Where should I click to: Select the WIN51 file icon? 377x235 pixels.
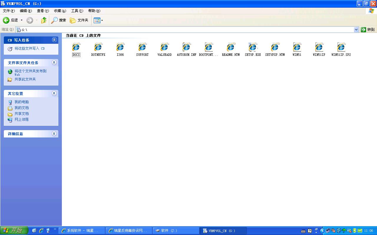297,47
